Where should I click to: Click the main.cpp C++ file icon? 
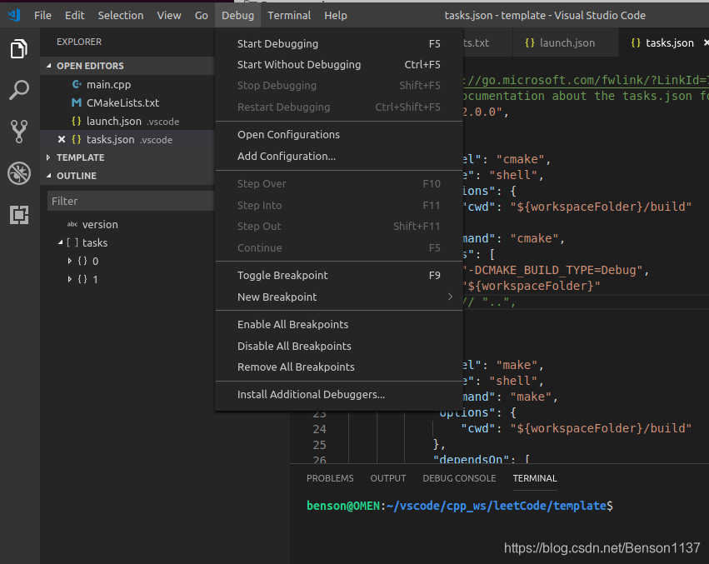pos(77,84)
